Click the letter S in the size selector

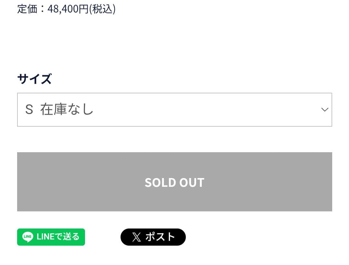(29, 110)
